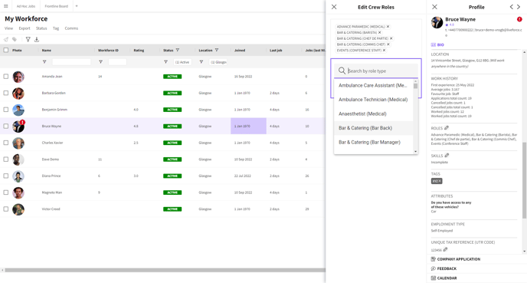The height and width of the screenshot is (283, 527).
Task: Click the search magnifier icon in role search
Action: (342, 71)
